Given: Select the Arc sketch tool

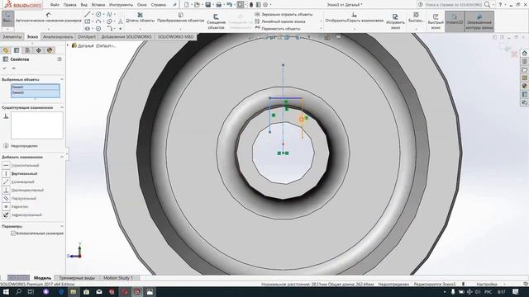Looking at the screenshot, I should point(98,21).
